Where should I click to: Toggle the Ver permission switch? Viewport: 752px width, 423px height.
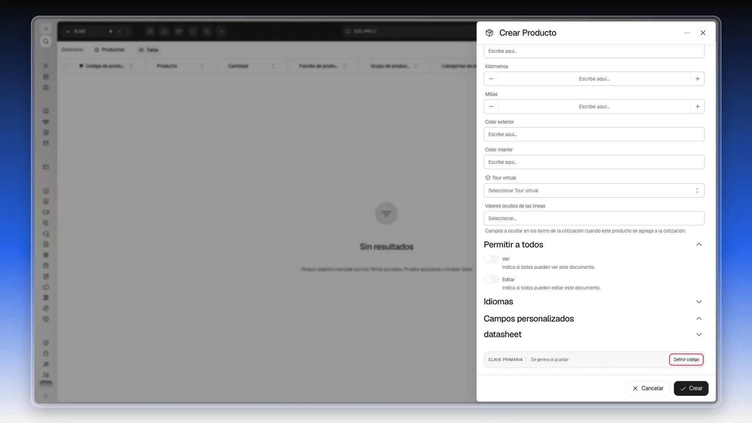(491, 259)
